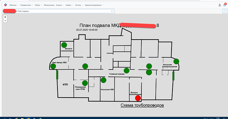Viewport: 228px width, 119px height.
Task: Follow the Схема трубопроводов link
Action: 142,105
